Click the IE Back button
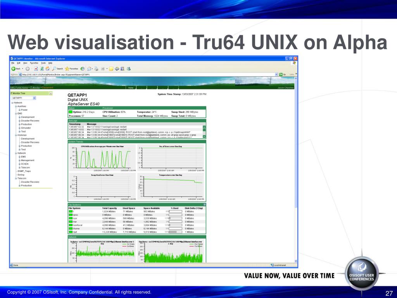This screenshot has height=298, width=397. click(16, 69)
